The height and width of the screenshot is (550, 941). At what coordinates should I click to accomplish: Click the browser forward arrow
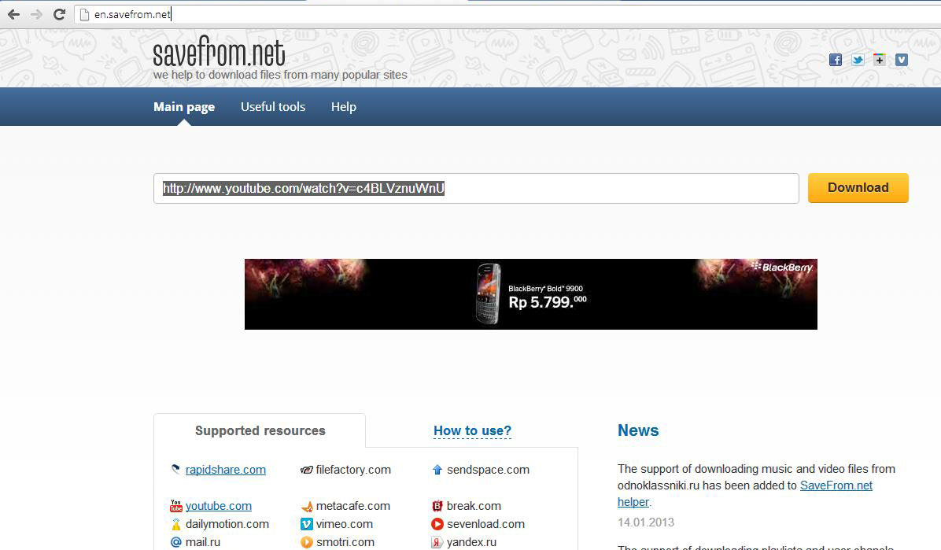37,14
